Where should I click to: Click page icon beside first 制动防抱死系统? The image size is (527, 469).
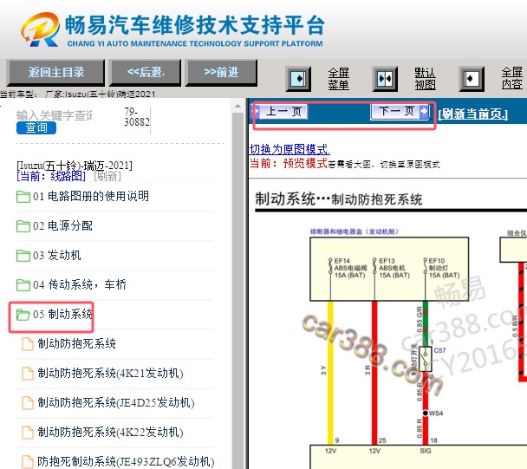[x=28, y=344]
